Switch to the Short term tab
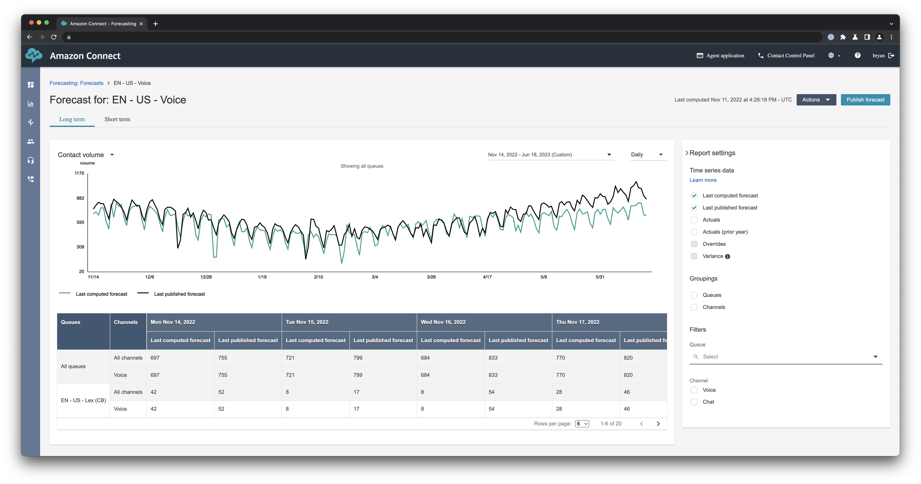 pos(117,119)
